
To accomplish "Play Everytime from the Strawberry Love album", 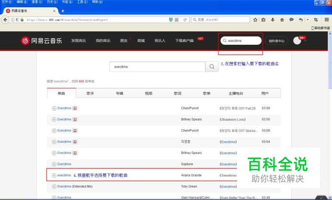I will coord(54,119).
